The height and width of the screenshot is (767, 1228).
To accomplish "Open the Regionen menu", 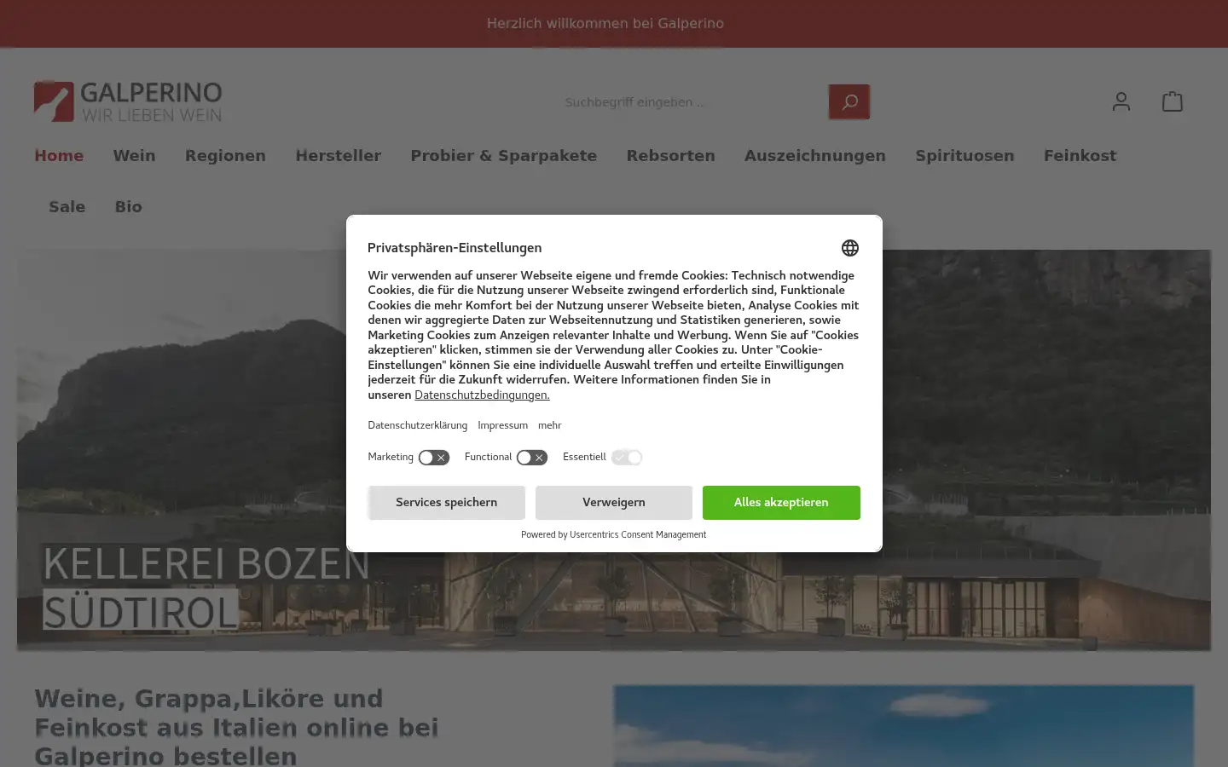I will coord(225,156).
